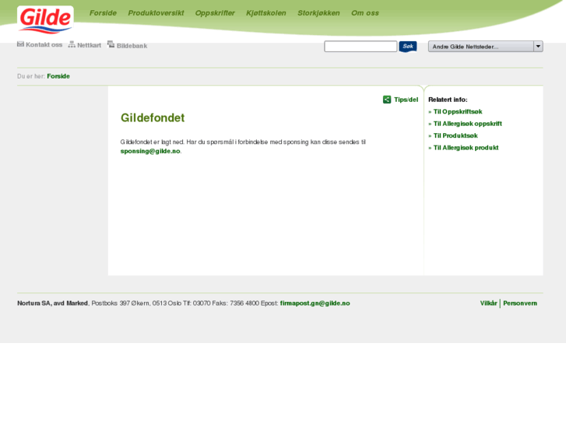Image resolution: width=566 pixels, height=424 pixels.
Task: Select Kjøttskolen in the navigation bar
Action: point(266,13)
